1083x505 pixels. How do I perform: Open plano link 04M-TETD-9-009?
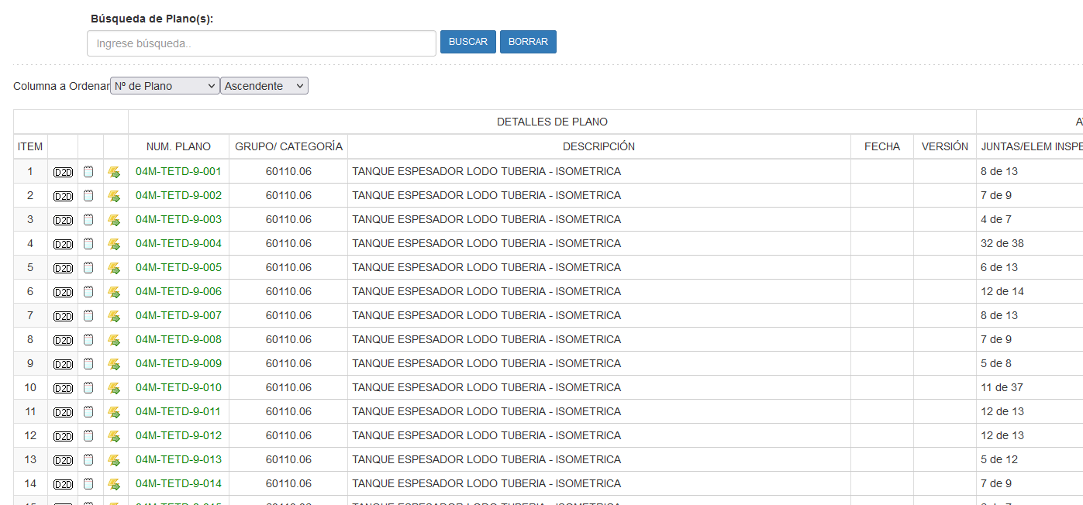click(x=178, y=363)
